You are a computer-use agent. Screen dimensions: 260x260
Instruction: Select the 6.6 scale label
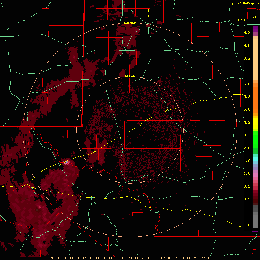[x=247, y=84]
